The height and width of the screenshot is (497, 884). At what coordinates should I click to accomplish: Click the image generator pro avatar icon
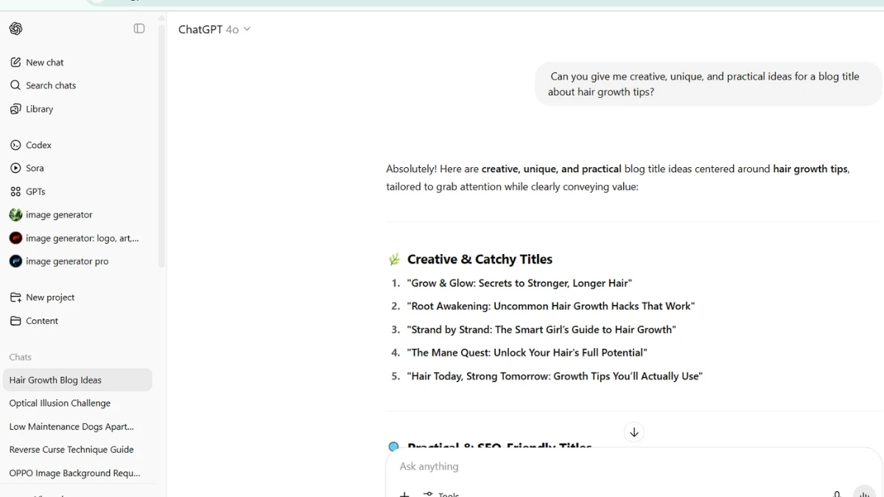point(15,261)
